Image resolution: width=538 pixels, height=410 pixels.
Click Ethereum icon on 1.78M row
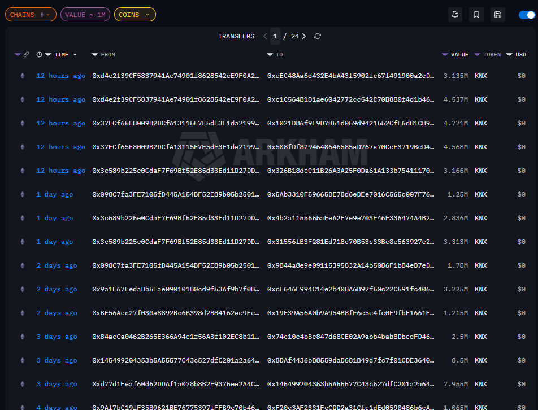(x=23, y=265)
